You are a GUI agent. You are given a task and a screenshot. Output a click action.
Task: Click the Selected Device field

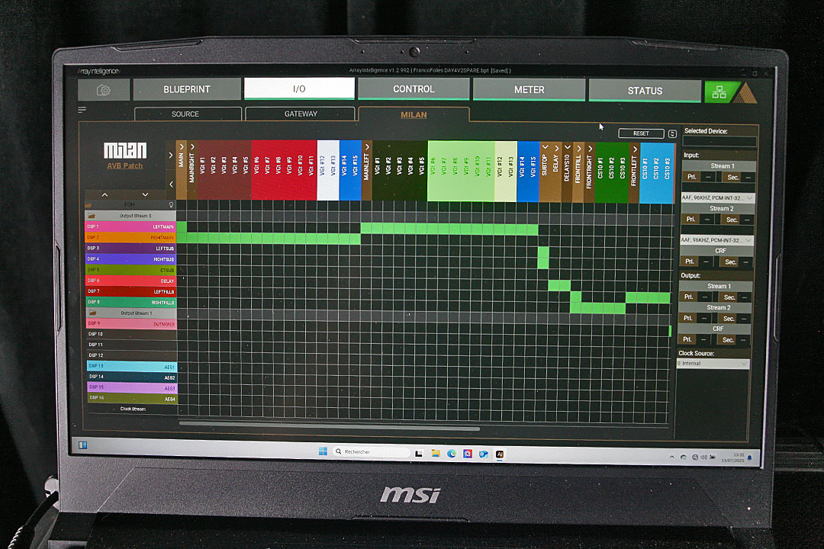[x=719, y=142]
